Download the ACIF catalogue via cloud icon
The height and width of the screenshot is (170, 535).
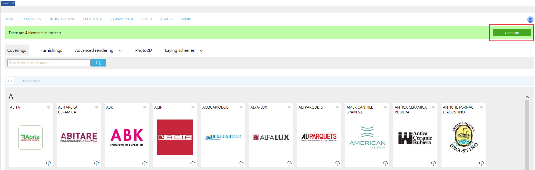[x=193, y=163]
